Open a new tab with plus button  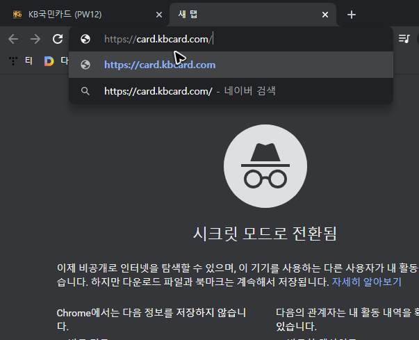[x=352, y=15]
